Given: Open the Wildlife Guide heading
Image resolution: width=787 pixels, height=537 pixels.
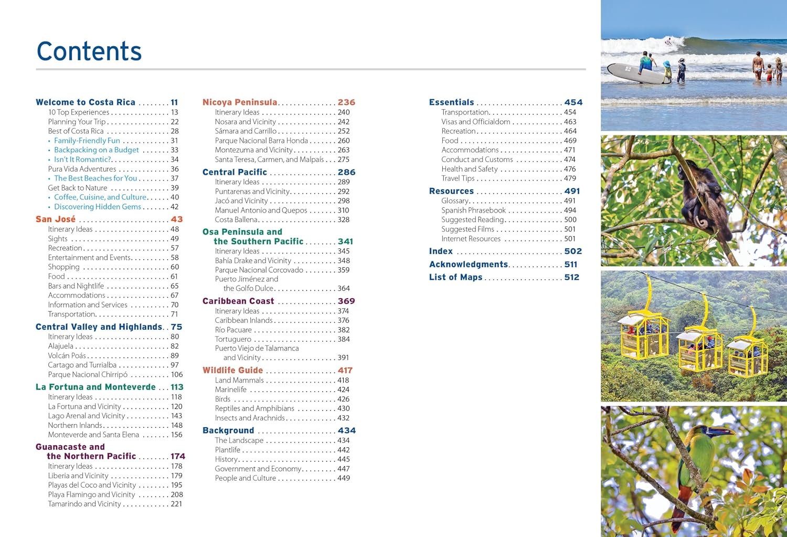Looking at the screenshot, I should coord(233,371).
